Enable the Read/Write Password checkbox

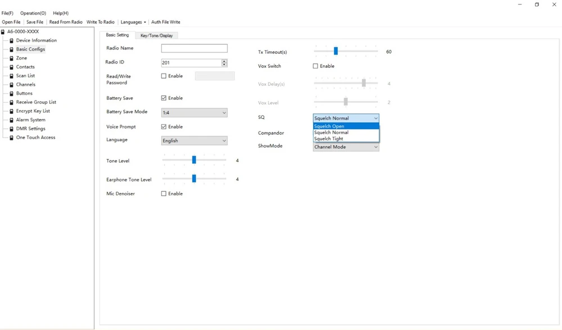coord(164,76)
